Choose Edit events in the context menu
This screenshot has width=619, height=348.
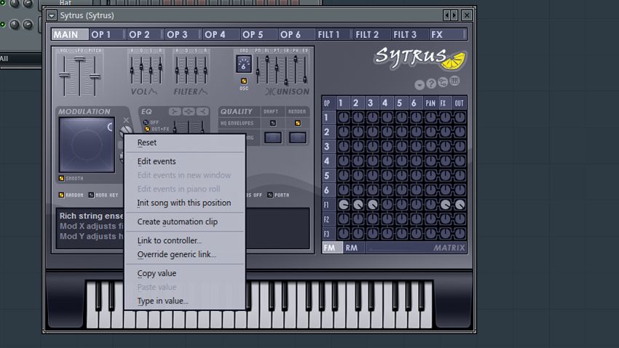(x=185, y=162)
